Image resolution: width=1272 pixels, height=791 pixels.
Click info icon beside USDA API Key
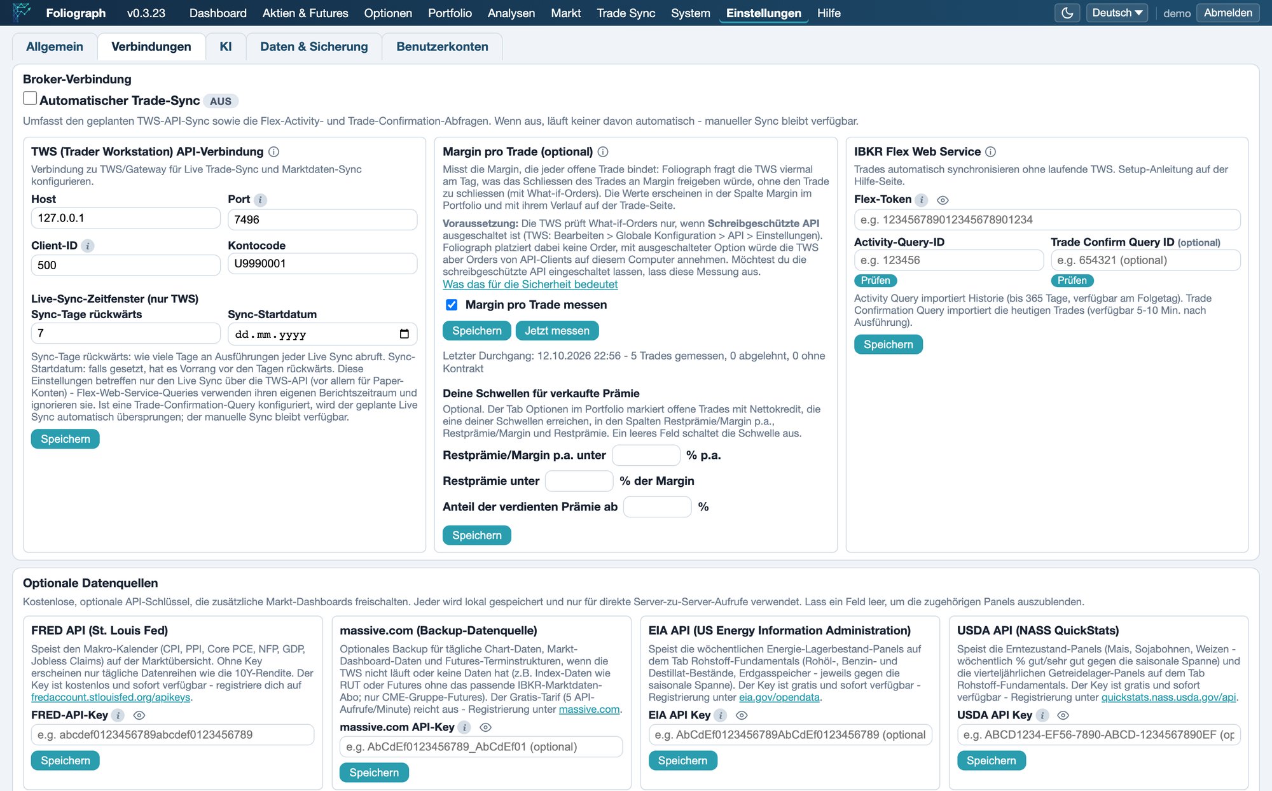coord(1042,715)
